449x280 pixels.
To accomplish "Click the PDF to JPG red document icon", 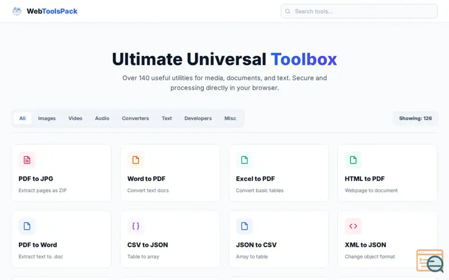I will click(x=27, y=160).
